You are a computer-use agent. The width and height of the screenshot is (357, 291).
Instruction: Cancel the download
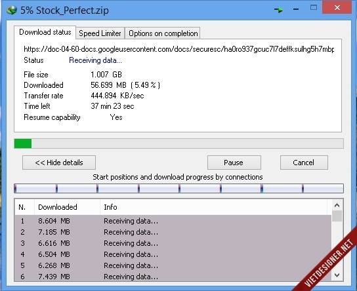304,163
